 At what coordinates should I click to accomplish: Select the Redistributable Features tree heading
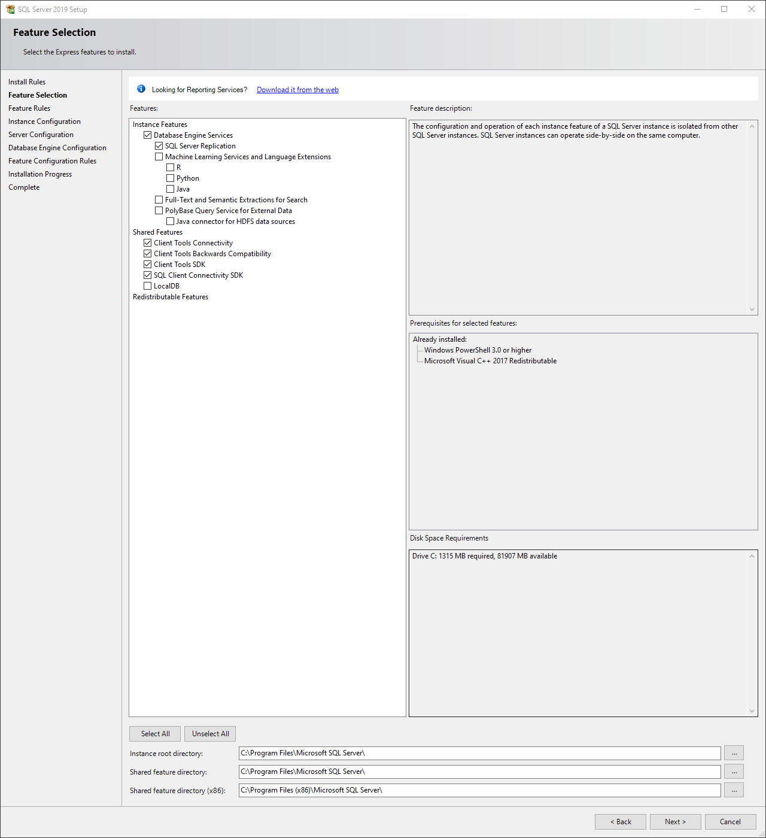171,297
